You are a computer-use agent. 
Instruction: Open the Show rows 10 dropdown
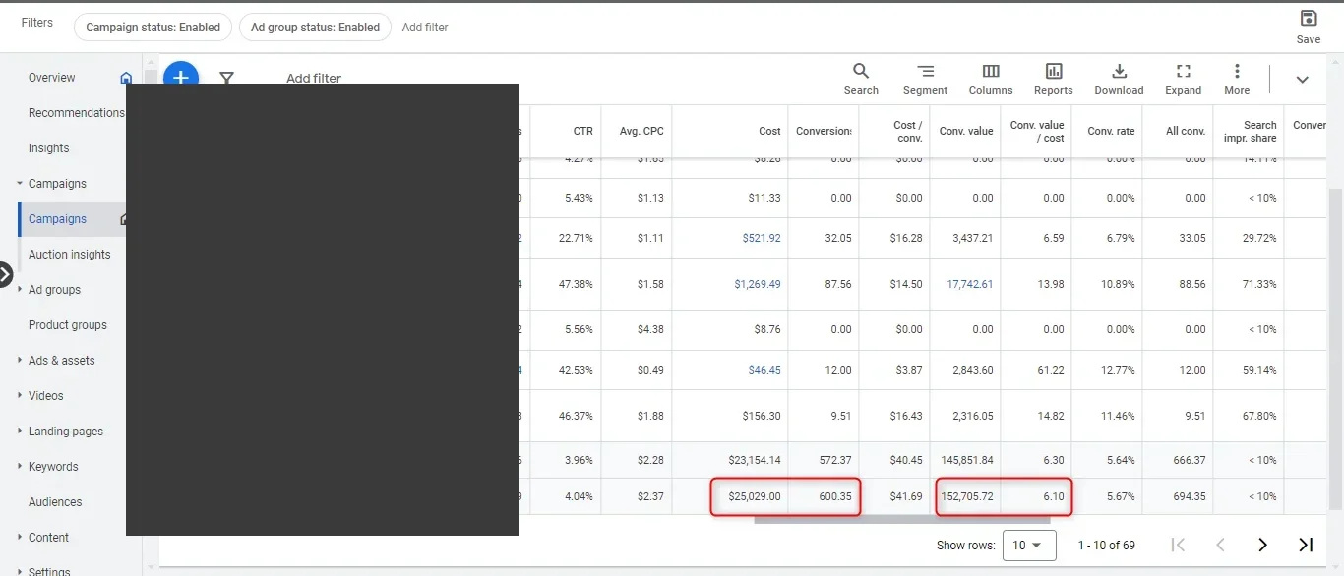tap(1029, 545)
